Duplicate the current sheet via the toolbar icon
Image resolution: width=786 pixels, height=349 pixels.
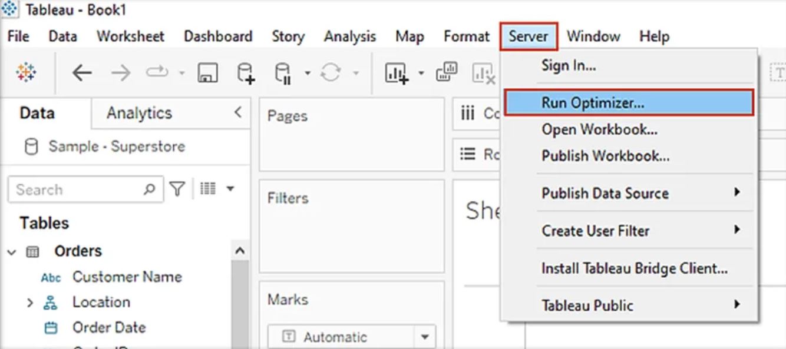click(446, 72)
